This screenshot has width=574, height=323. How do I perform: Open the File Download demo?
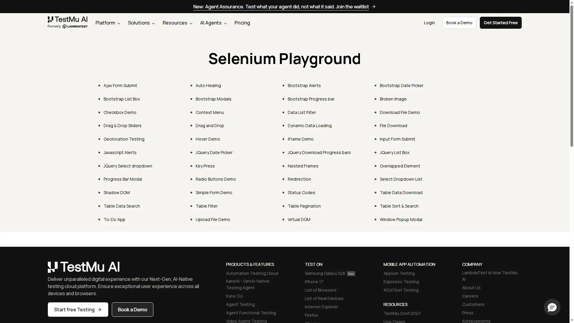pos(393,126)
